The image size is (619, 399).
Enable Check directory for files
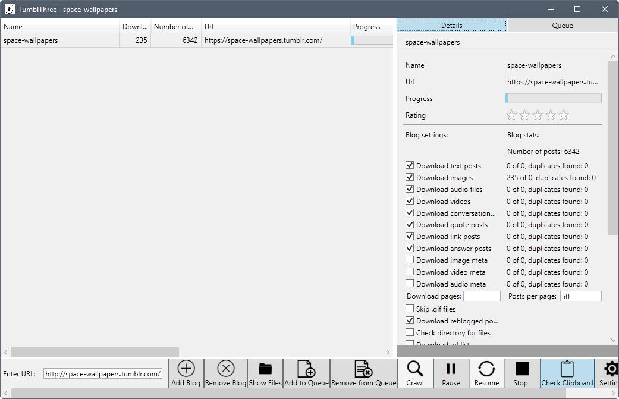(x=410, y=332)
